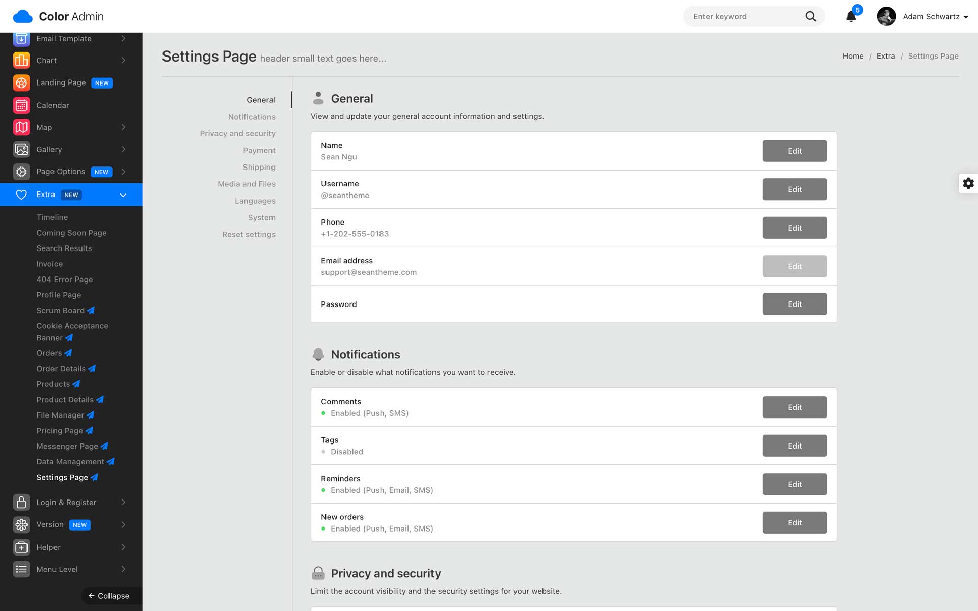Viewport: 978px width, 611px height.
Task: Expand the Map submenu arrow
Action: 123,127
